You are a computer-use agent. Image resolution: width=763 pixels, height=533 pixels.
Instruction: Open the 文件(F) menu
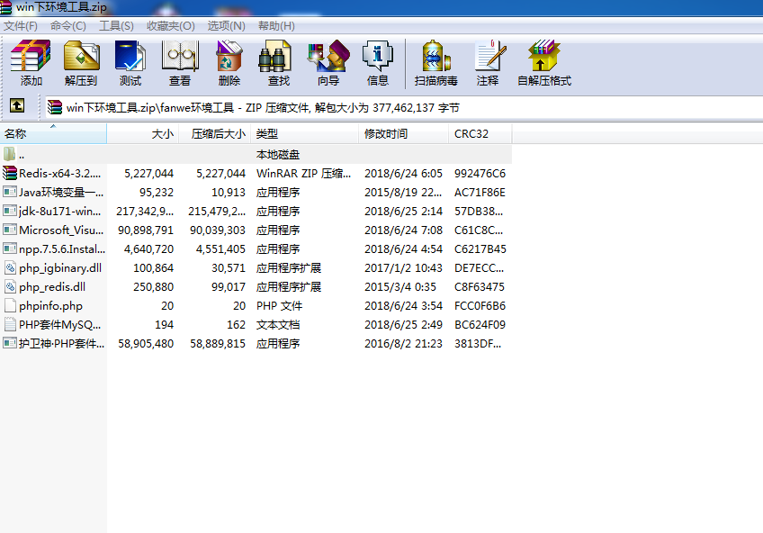pyautogui.click(x=22, y=25)
